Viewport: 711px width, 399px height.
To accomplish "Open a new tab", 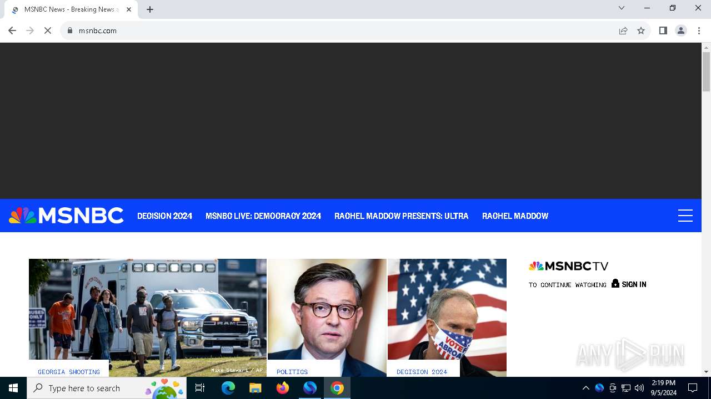I will coord(150,9).
